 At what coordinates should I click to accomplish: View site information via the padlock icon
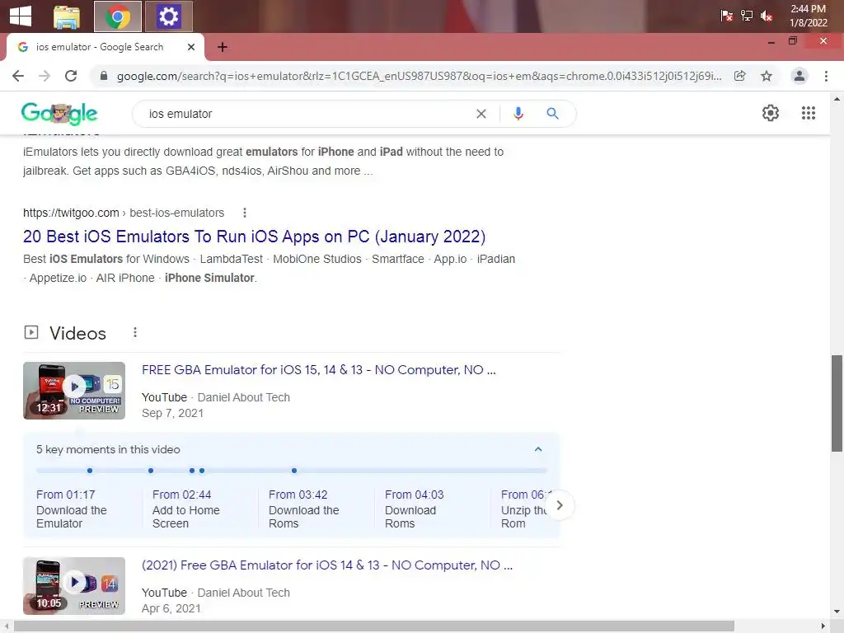tap(104, 76)
